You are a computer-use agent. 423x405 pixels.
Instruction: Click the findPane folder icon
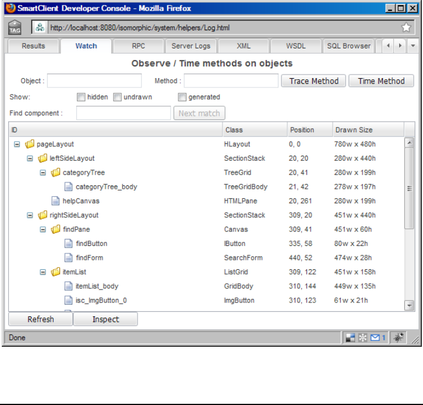click(x=55, y=230)
